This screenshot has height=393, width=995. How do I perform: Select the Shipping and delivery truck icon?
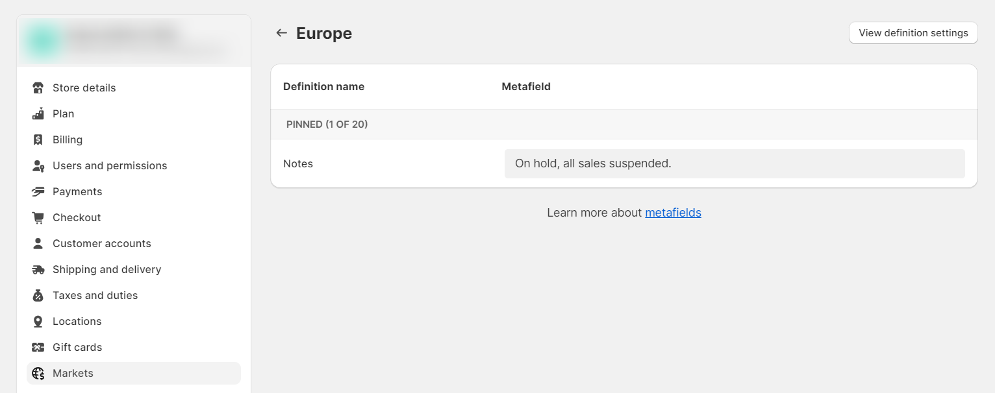(39, 269)
